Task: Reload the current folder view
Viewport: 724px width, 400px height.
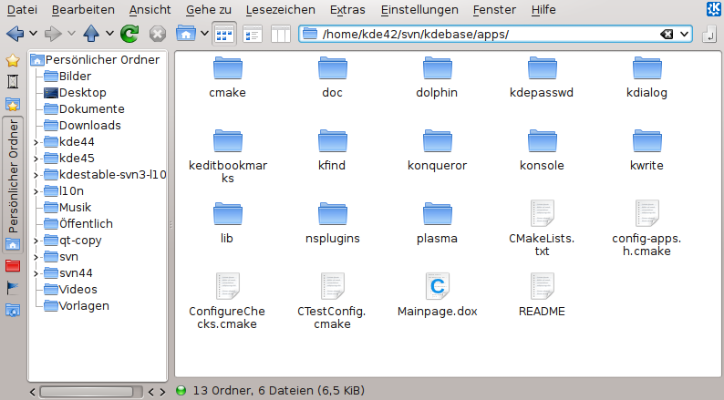Action: 129,35
